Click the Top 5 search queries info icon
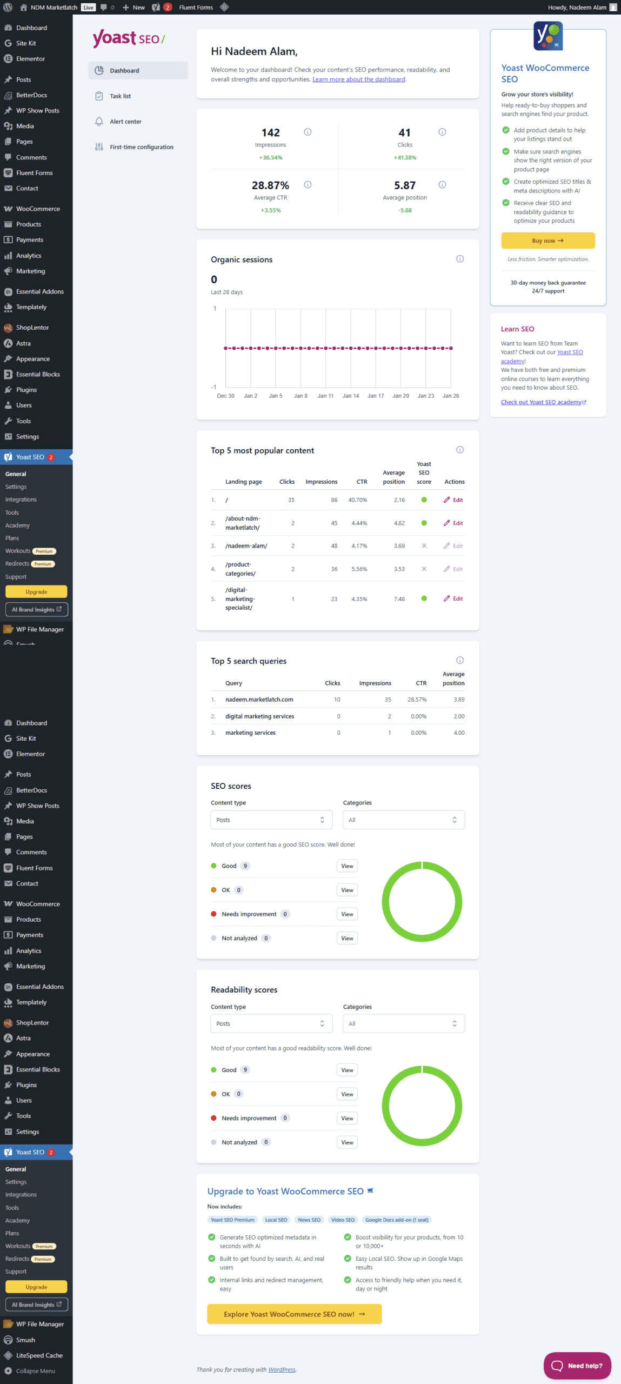 pos(460,660)
